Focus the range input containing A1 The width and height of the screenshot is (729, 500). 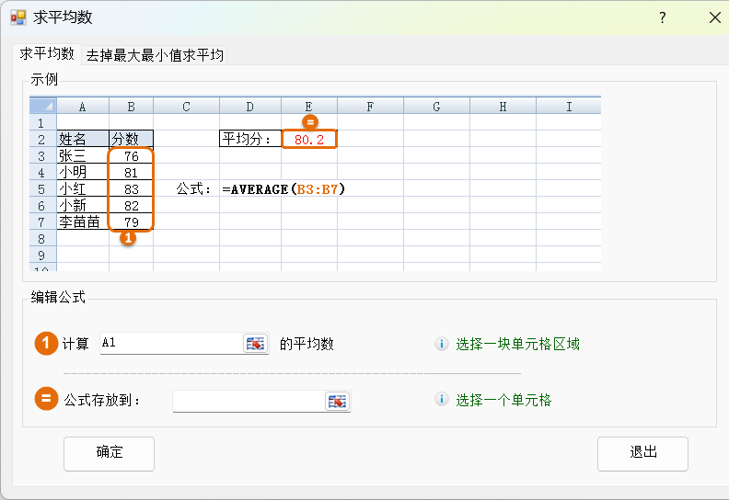click(169, 344)
